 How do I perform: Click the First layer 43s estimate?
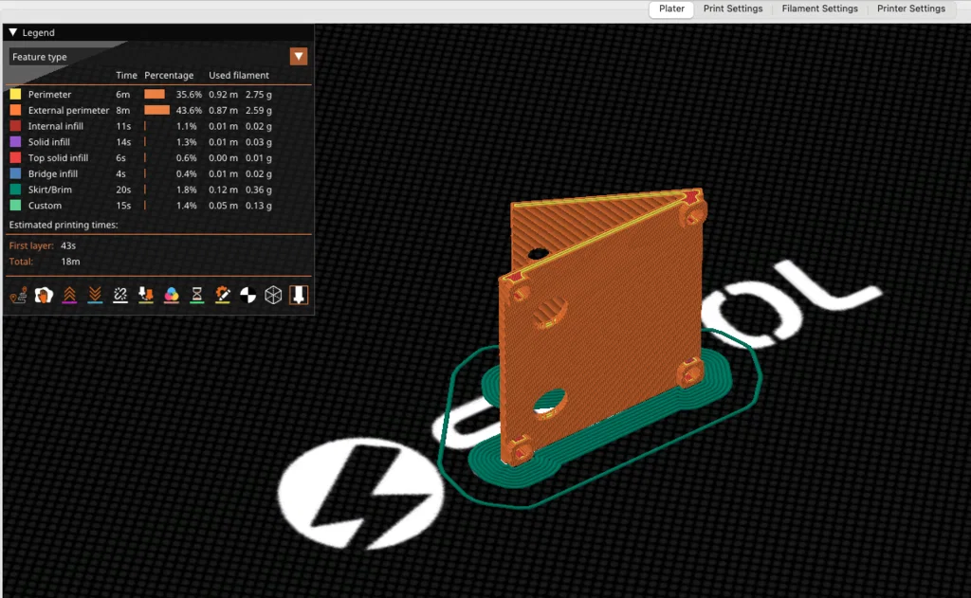pos(43,245)
